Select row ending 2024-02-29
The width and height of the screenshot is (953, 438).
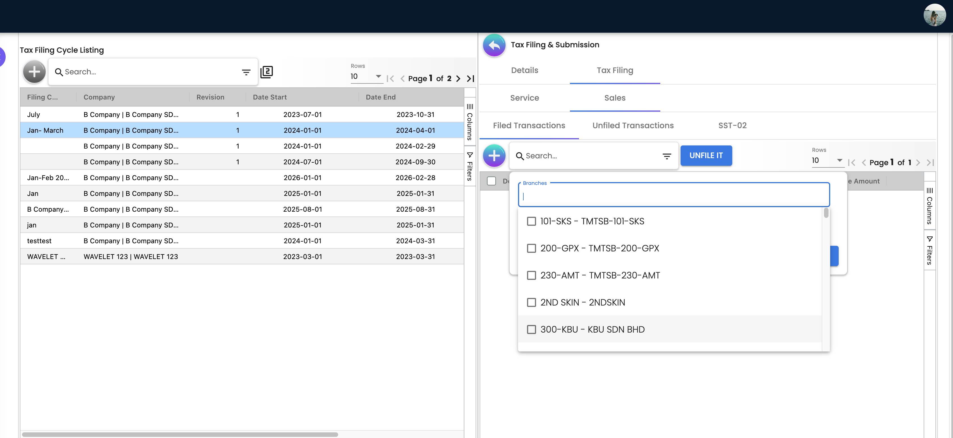point(242,146)
